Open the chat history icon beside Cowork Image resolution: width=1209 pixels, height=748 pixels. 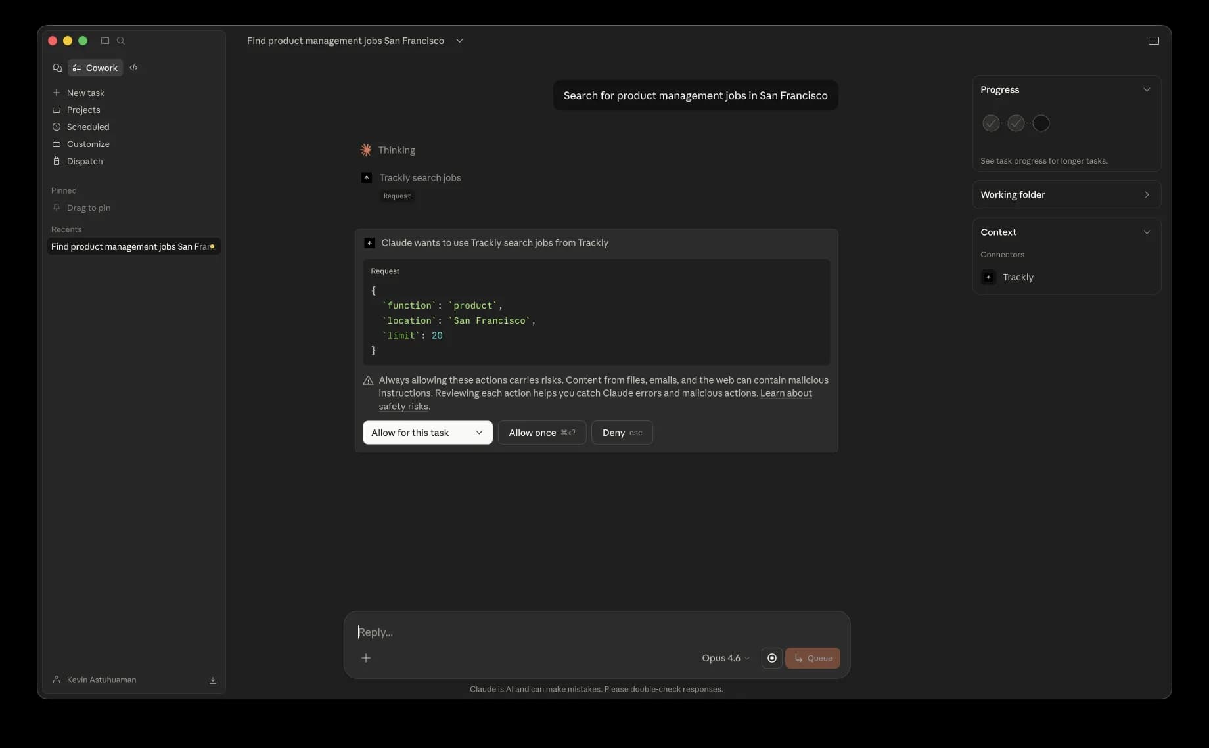pos(57,68)
